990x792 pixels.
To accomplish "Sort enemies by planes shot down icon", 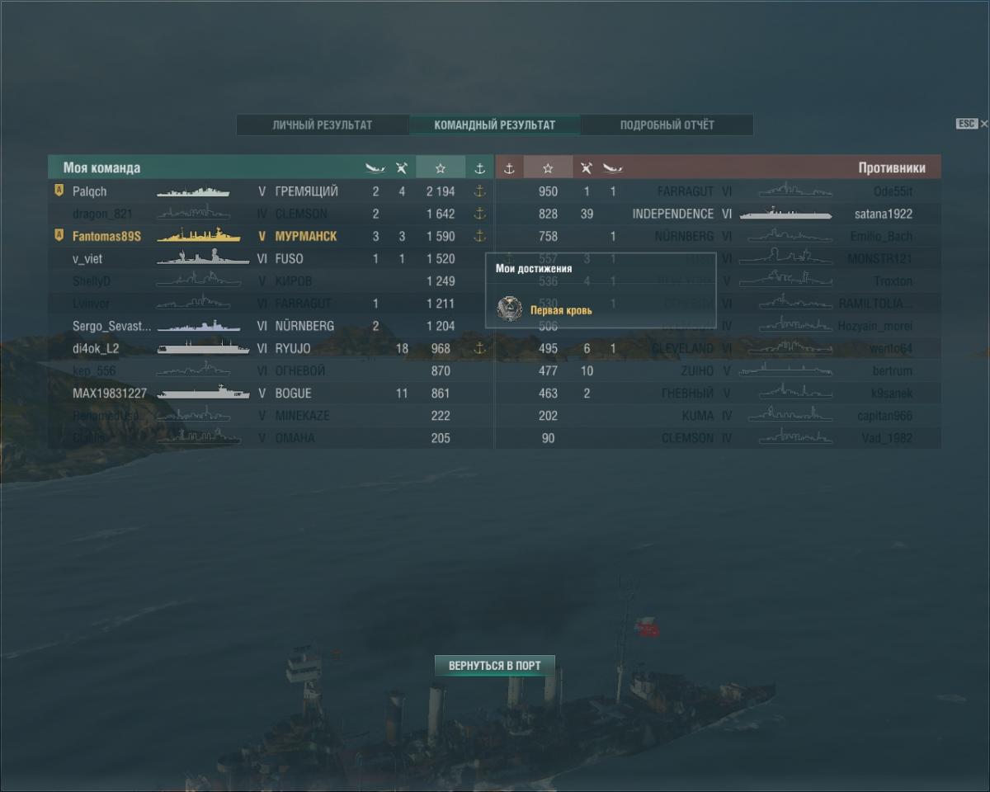I will 587,168.
